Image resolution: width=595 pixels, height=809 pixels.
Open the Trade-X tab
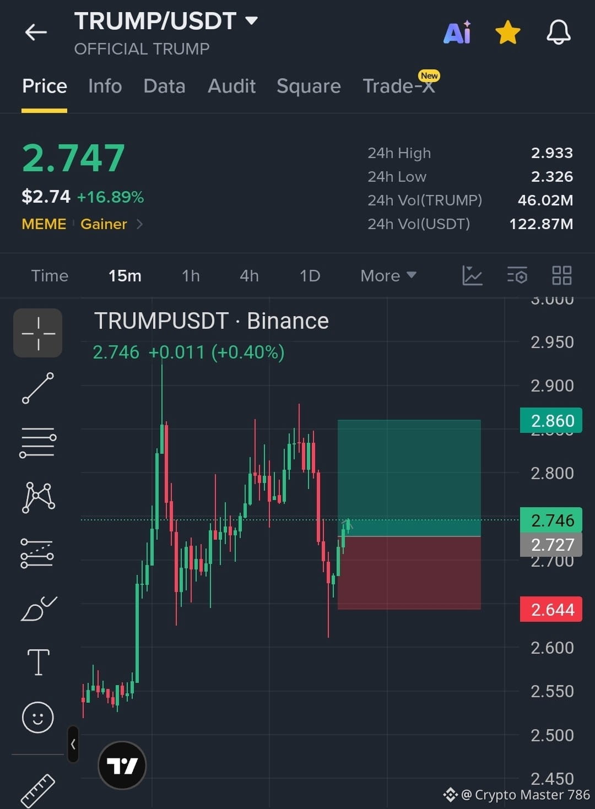coord(399,86)
